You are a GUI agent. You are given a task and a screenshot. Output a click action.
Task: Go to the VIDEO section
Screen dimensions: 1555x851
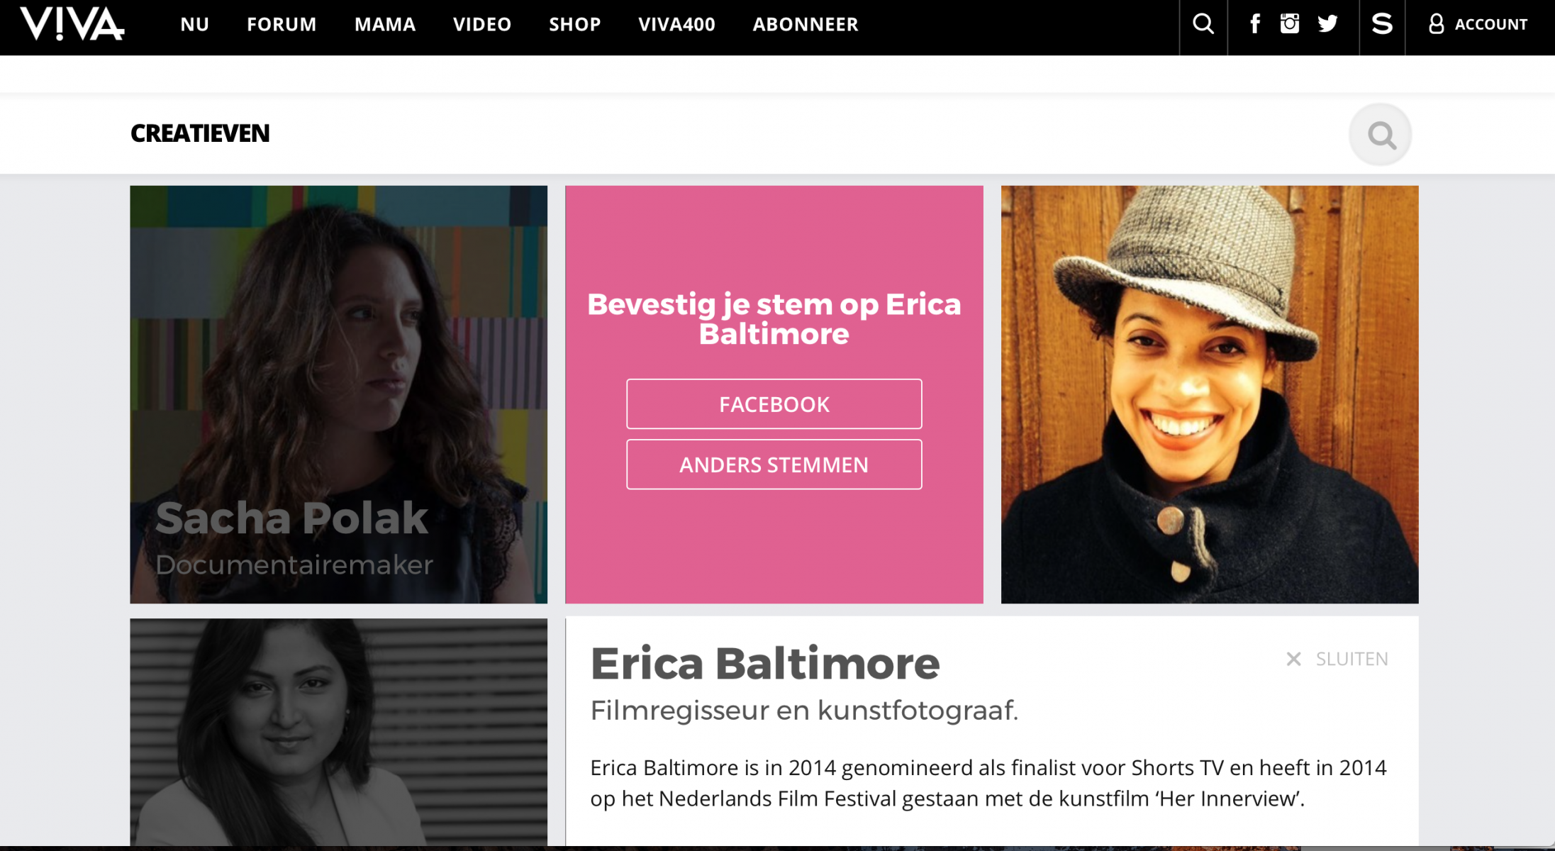(x=482, y=24)
